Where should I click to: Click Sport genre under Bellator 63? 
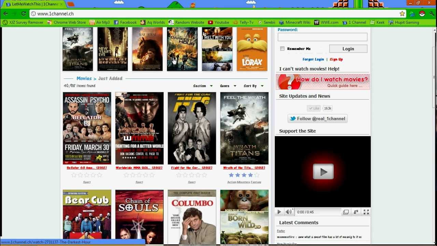coord(87,182)
